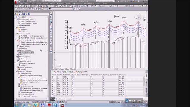Select 'Объёмы по монтажу' in the tree
190x107 pixels.
coord(25,51)
